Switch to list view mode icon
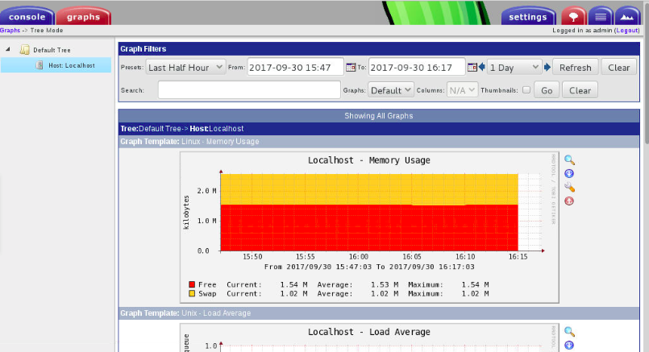This screenshot has height=352, width=649. pyautogui.click(x=601, y=17)
